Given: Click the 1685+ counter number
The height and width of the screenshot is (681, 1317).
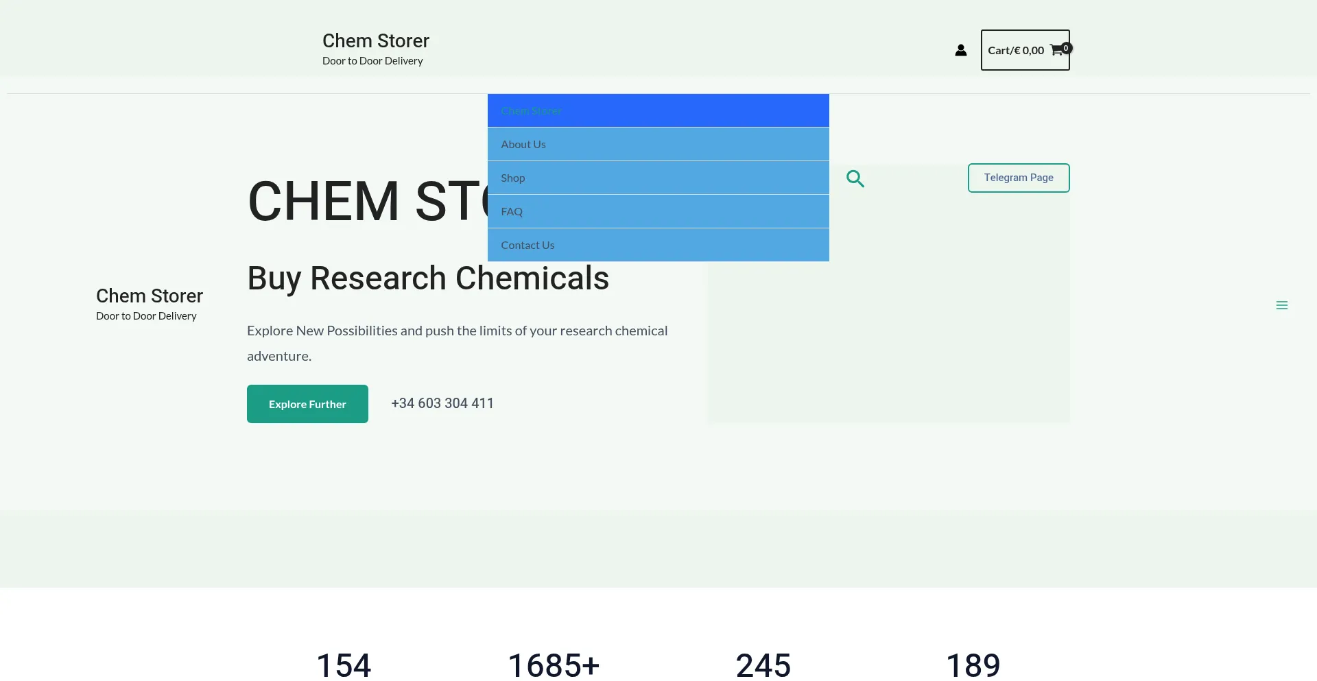Looking at the screenshot, I should pyautogui.click(x=554, y=665).
